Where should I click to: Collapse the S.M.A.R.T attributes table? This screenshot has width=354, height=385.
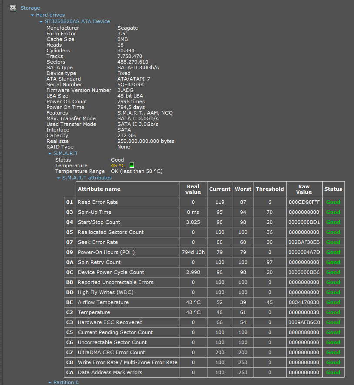pos(59,178)
